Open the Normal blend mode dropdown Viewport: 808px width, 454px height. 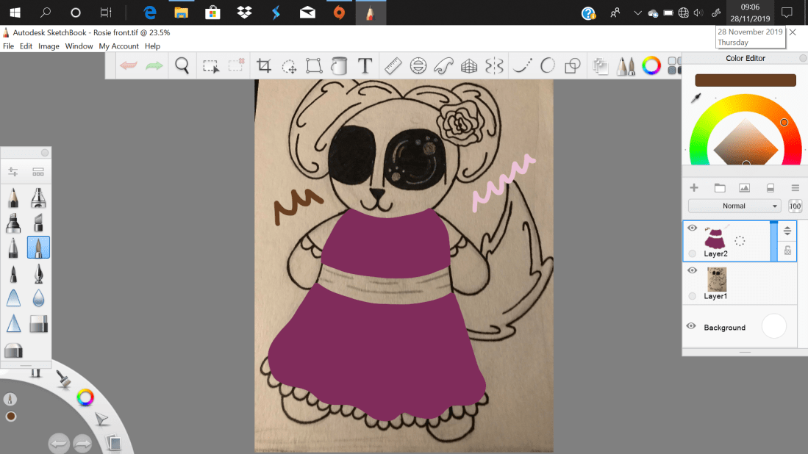(x=734, y=206)
